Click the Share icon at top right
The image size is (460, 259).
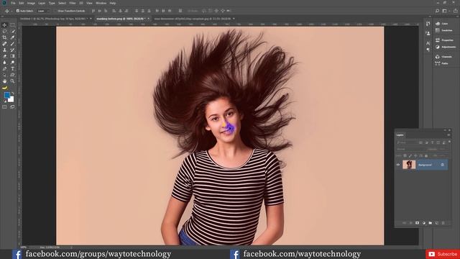pyautogui.click(x=455, y=11)
